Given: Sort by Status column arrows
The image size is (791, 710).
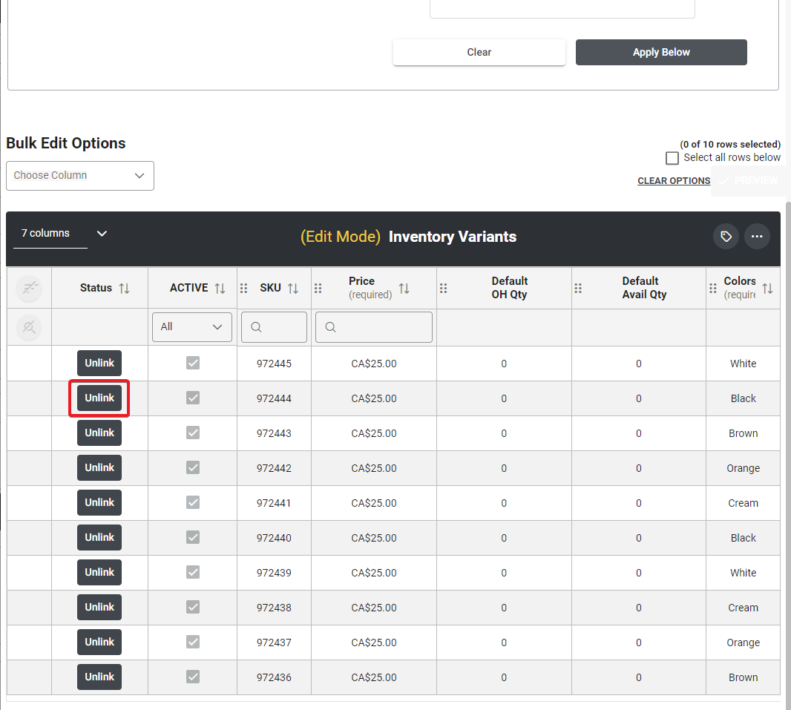Looking at the screenshot, I should click(124, 288).
